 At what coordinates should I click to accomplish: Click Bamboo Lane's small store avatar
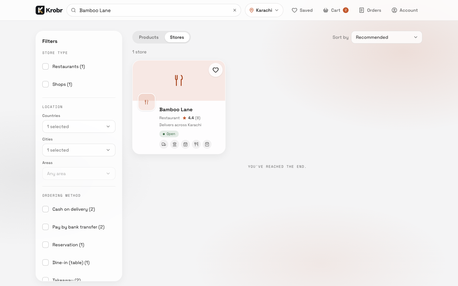(x=147, y=102)
